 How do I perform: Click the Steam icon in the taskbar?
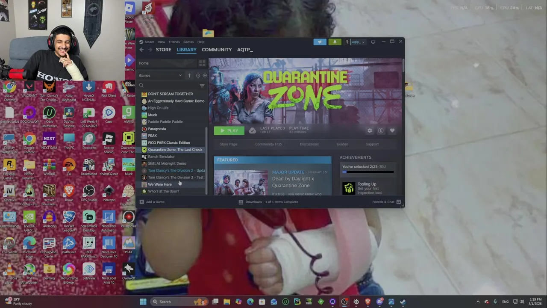tap(403, 302)
